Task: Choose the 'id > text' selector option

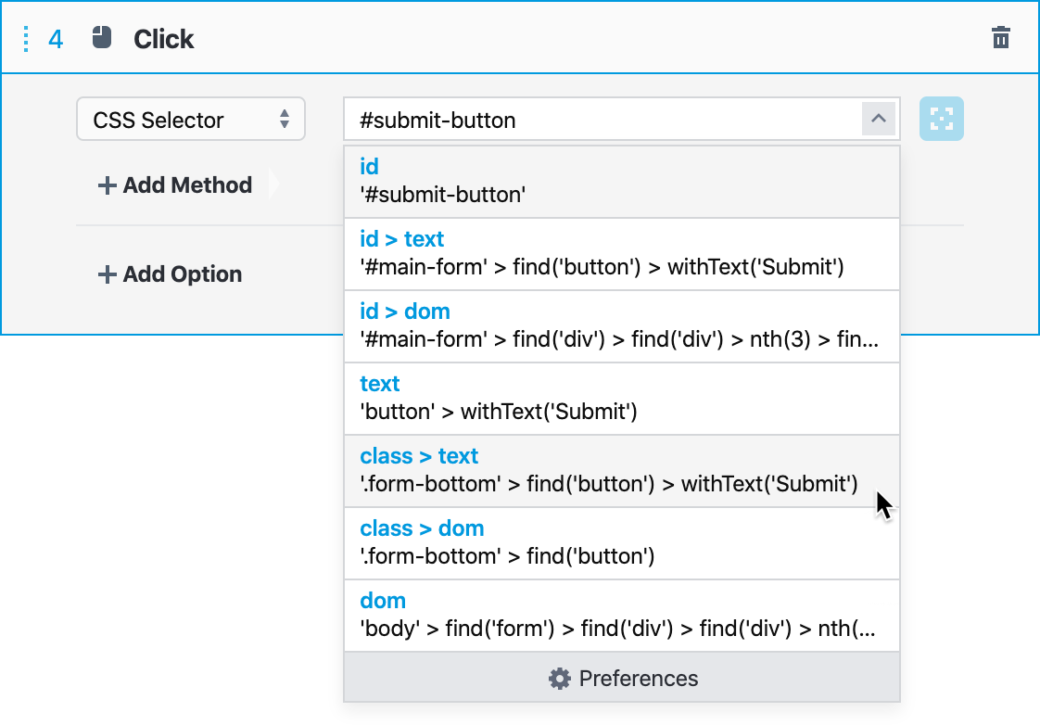Action: pyautogui.click(x=621, y=253)
